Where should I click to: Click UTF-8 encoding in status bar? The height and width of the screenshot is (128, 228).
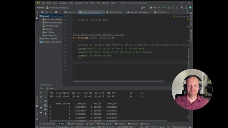pos(154,127)
